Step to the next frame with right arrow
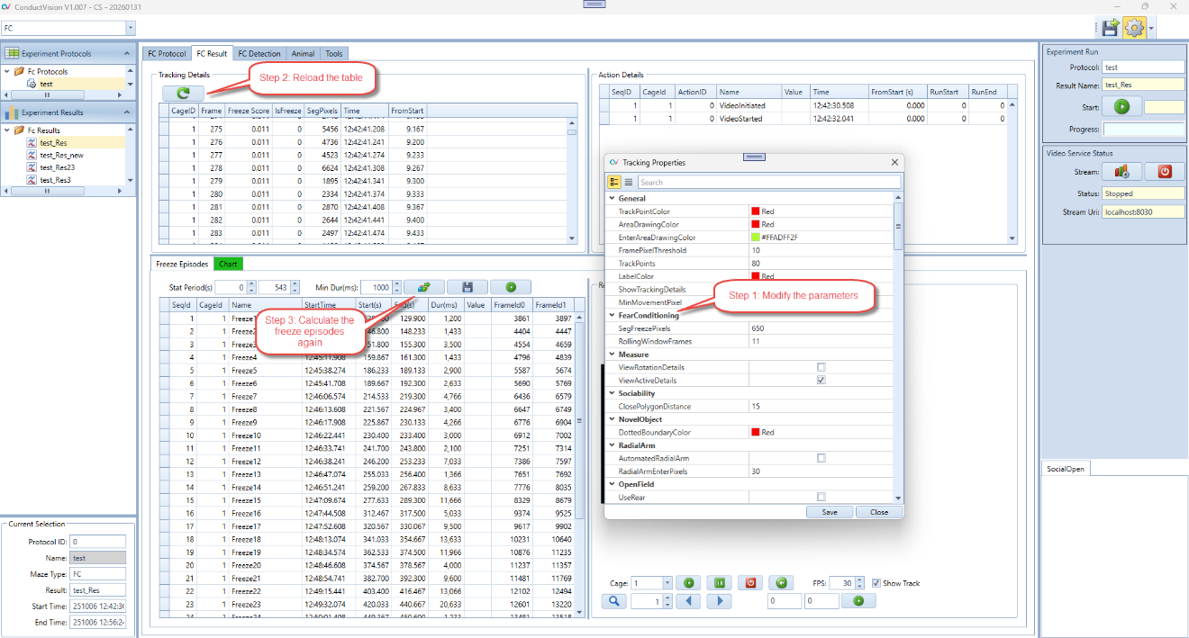This screenshot has height=638, width=1189. [719, 601]
